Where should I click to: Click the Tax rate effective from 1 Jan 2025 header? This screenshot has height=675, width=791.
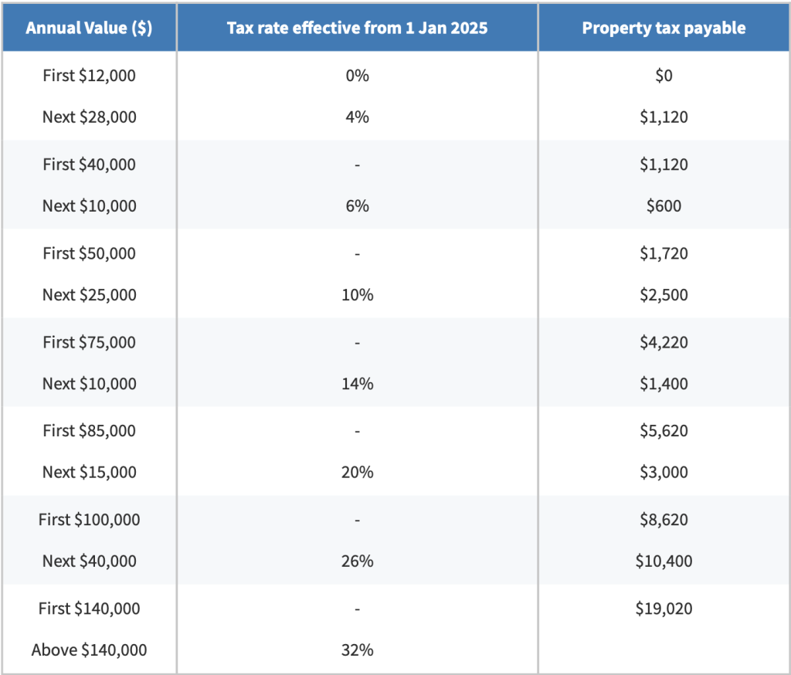(357, 29)
